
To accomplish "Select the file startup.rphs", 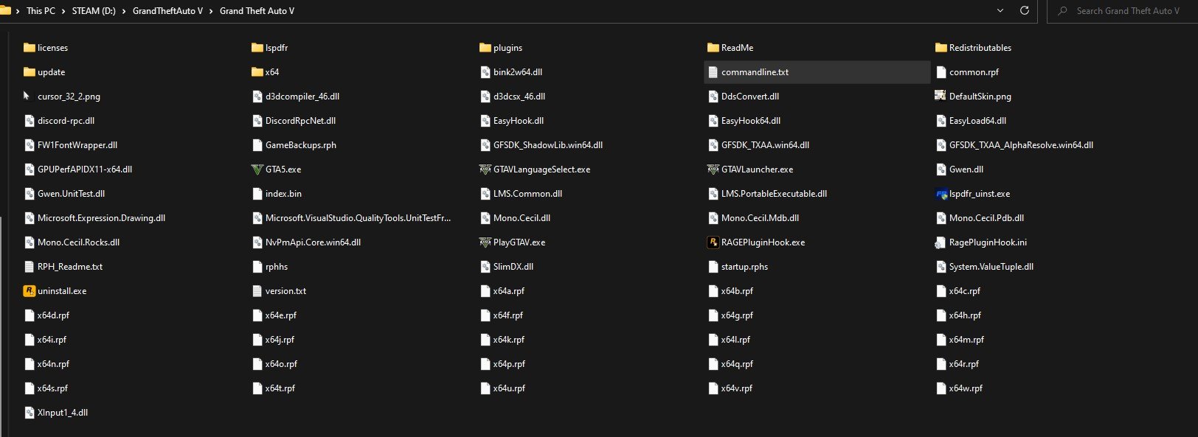I will point(744,267).
